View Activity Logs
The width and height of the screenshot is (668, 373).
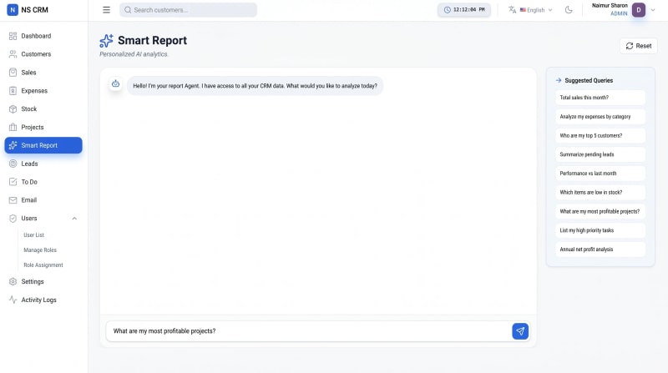43,300
